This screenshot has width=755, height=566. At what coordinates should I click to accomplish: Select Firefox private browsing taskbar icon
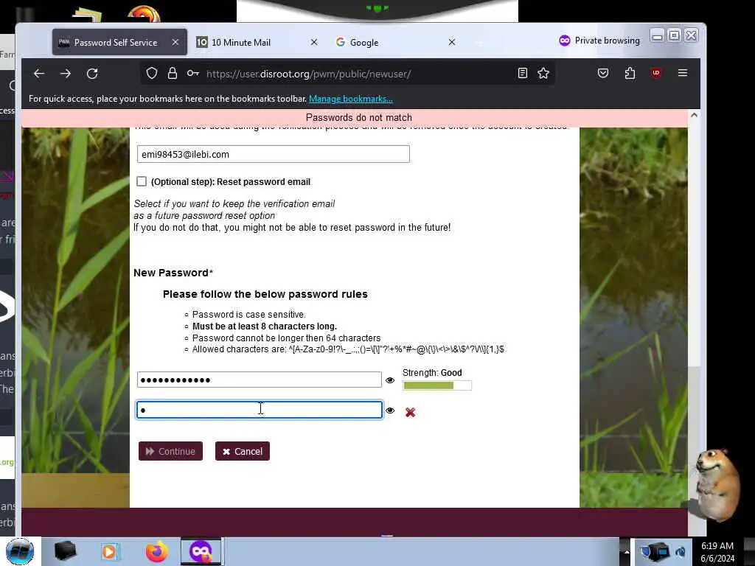click(201, 551)
